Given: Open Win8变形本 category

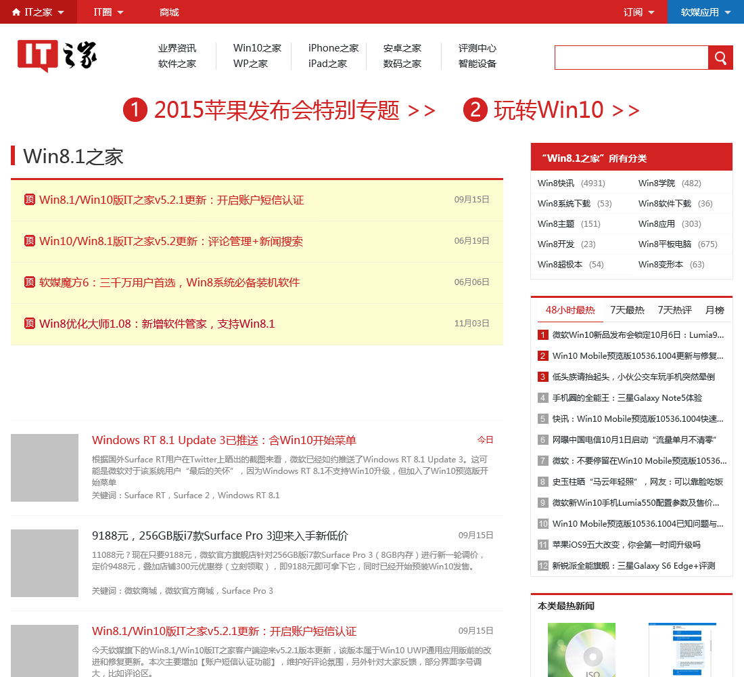Looking at the screenshot, I should tap(661, 265).
